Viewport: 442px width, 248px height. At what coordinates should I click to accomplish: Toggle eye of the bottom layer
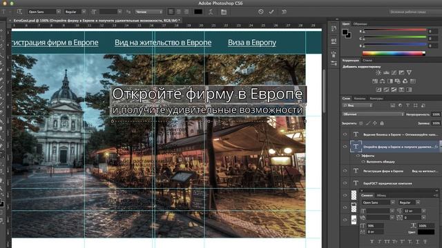345,220
